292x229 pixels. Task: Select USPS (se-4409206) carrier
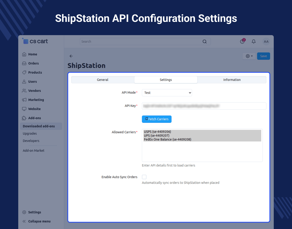(x=202, y=132)
